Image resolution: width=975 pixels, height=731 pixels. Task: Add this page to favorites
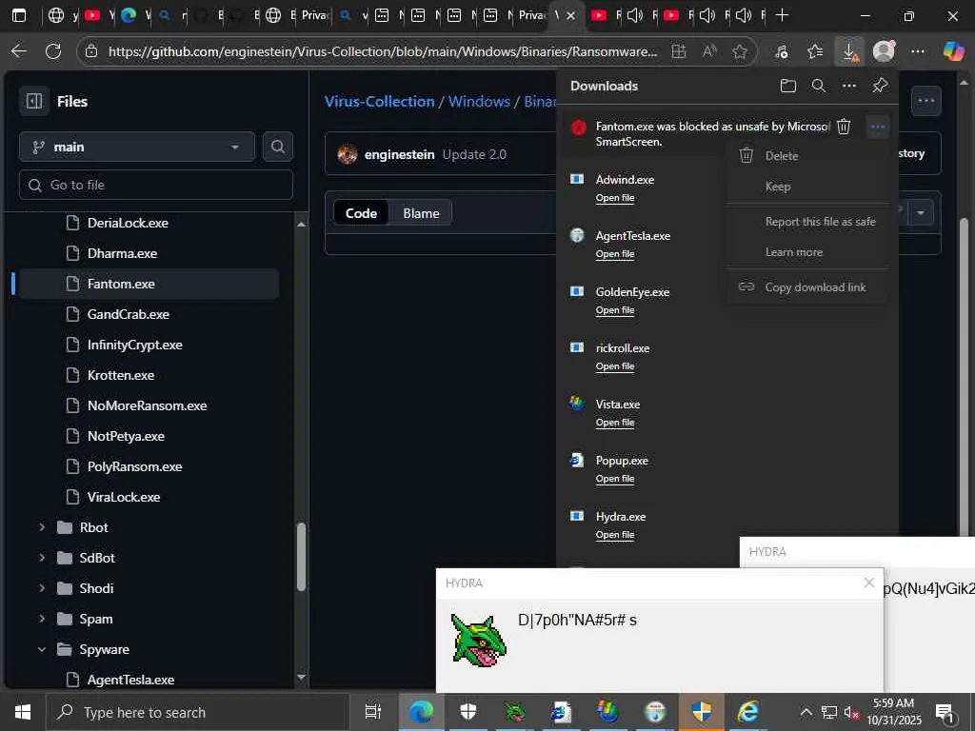739,51
